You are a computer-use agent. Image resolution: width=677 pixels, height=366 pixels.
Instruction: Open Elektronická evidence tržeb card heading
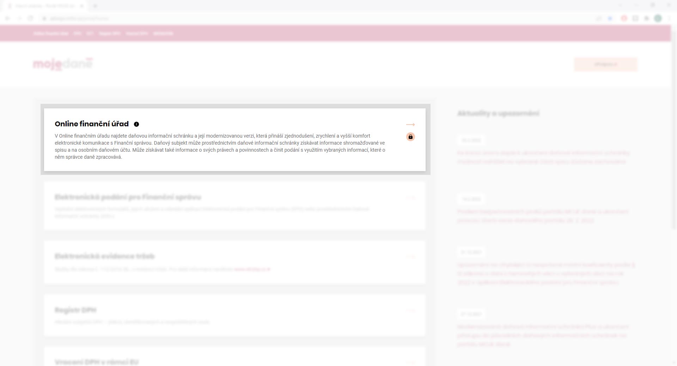point(105,256)
